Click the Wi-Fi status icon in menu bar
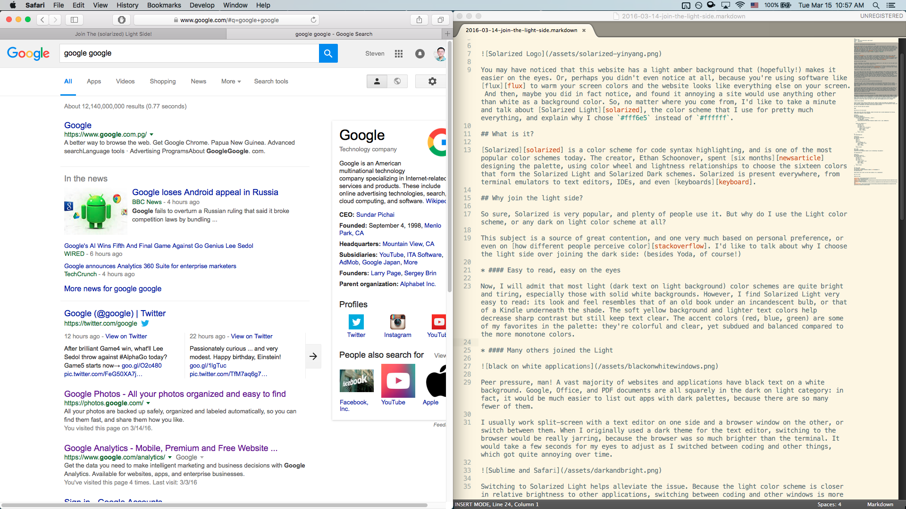 click(x=740, y=5)
